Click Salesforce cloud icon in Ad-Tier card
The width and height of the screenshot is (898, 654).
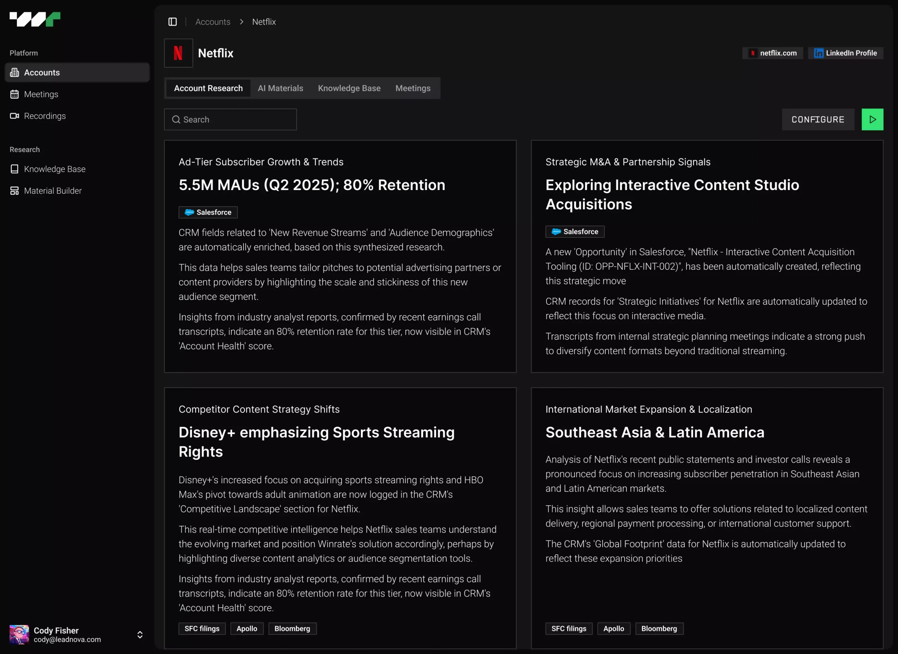click(x=190, y=212)
